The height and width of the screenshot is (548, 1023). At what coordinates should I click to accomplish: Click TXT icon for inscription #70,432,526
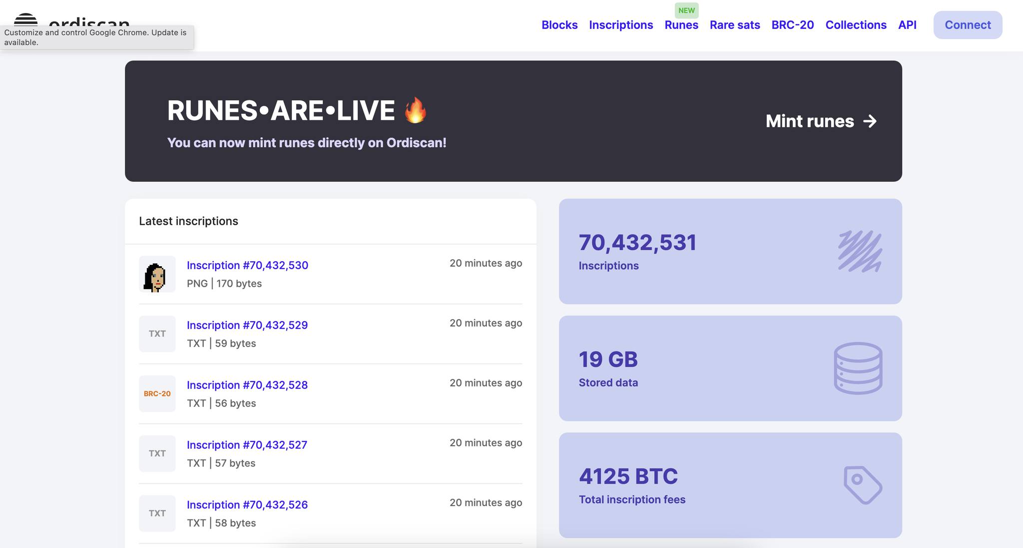157,514
